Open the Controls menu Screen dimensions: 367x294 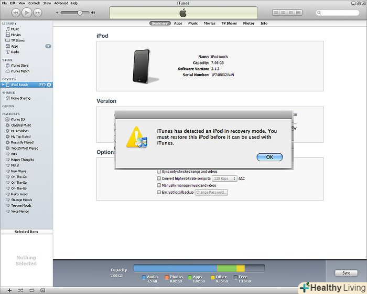pos(34,3)
